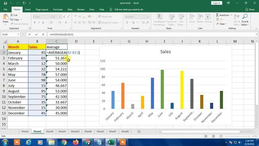Image resolution: width=259 pixels, height=146 pixels.
Task: Click the Clear eraser icon
Action: click(x=217, y=24)
